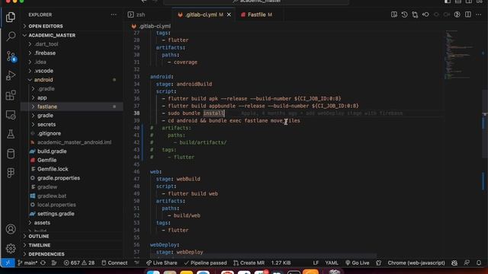The width and height of the screenshot is (488, 274).
Task: Switch to the .gitlab-ci.yml tab
Action: point(201,14)
